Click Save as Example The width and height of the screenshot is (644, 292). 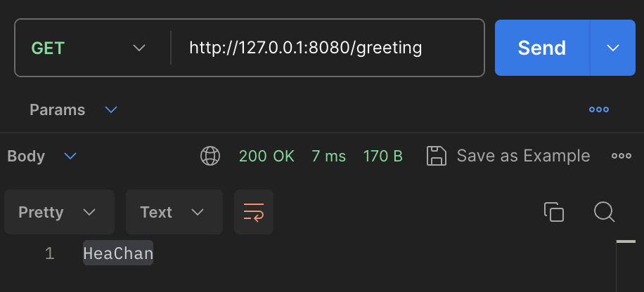pyautogui.click(x=523, y=156)
